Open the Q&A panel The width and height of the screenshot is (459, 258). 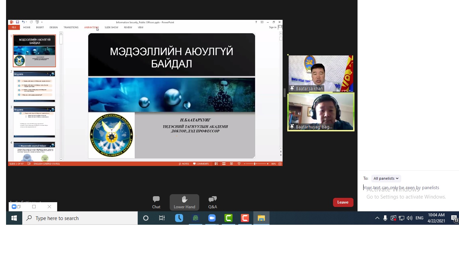(212, 202)
